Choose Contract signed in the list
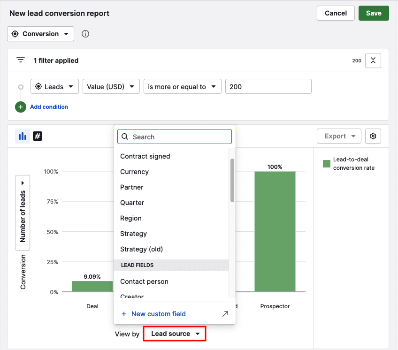Screen dimensions: 398x350 coord(145,156)
